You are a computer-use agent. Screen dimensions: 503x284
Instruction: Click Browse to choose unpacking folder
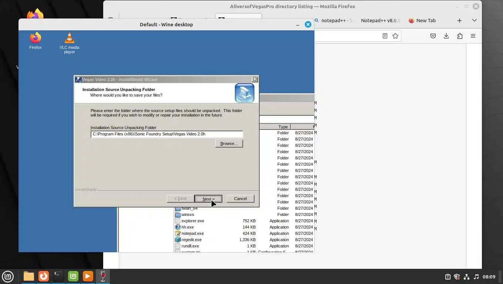(229, 143)
